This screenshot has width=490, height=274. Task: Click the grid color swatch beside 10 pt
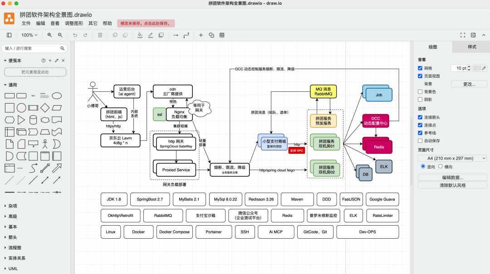click(477, 68)
